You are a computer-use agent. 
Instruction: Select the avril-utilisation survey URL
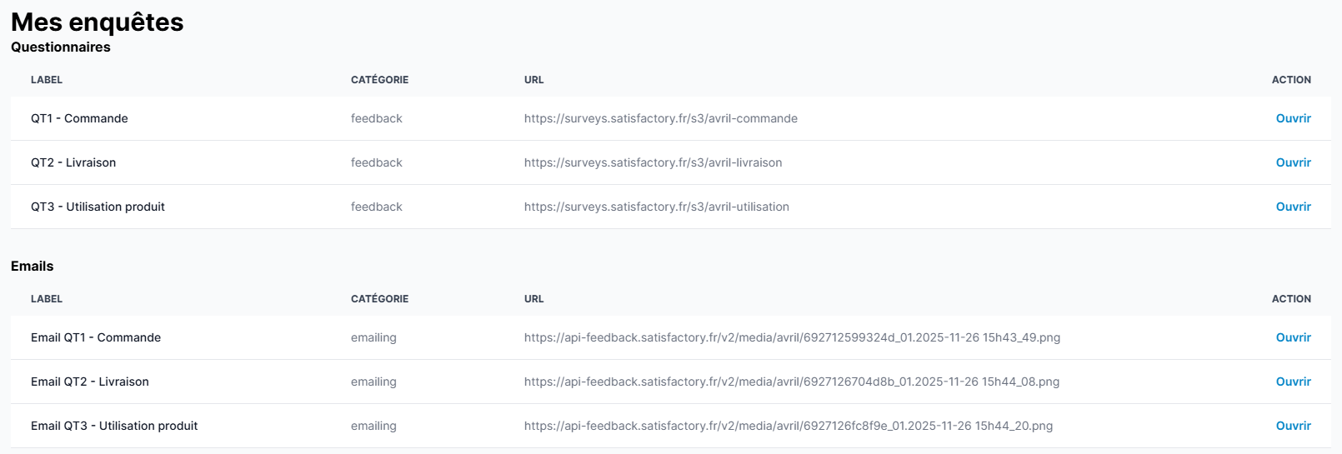tap(656, 207)
